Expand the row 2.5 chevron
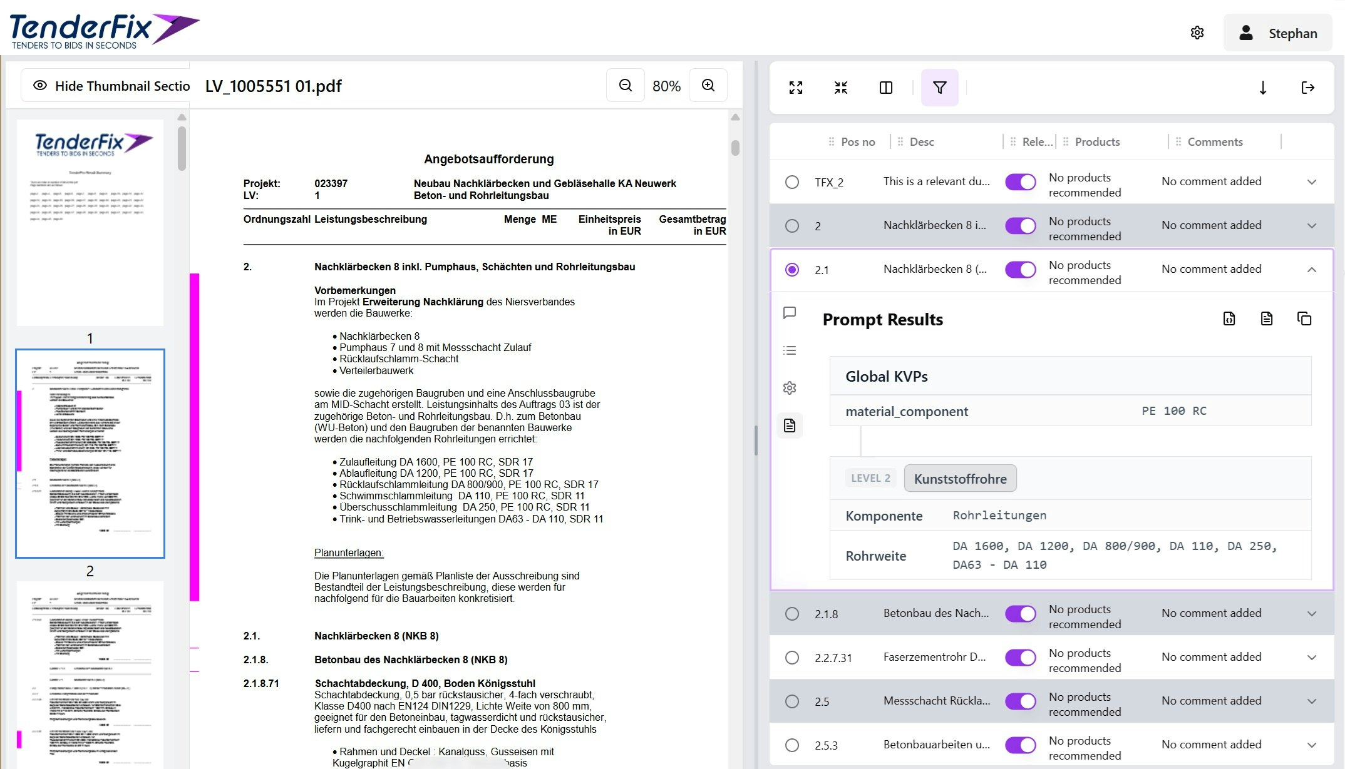1345x769 pixels. click(x=1311, y=701)
